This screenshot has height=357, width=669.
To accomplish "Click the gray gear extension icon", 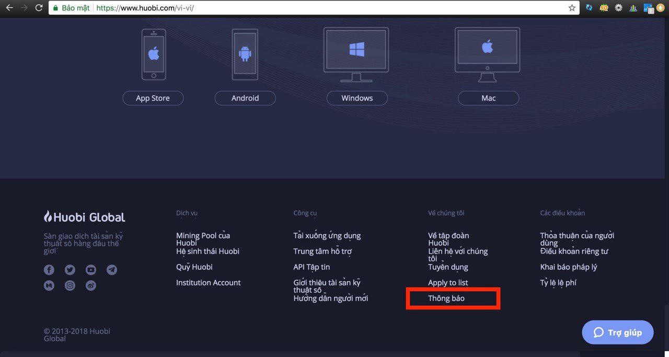I will click(619, 8).
